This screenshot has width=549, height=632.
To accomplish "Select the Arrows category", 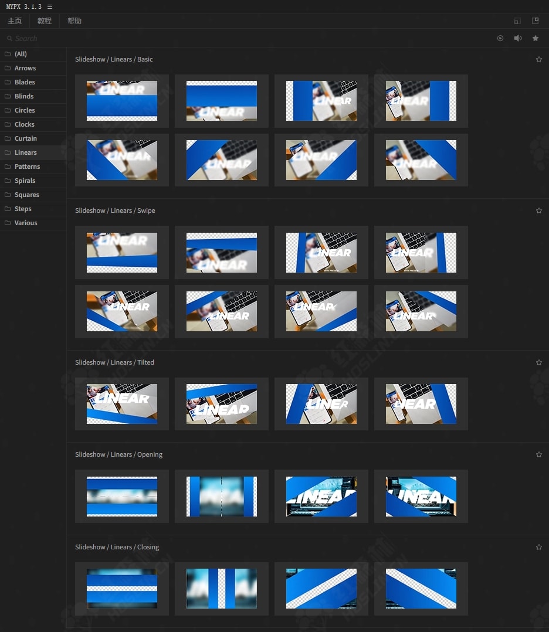I will (x=33, y=68).
